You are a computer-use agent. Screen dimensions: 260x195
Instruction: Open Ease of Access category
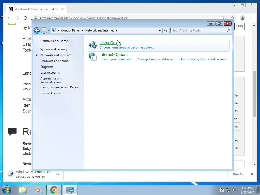[50, 93]
